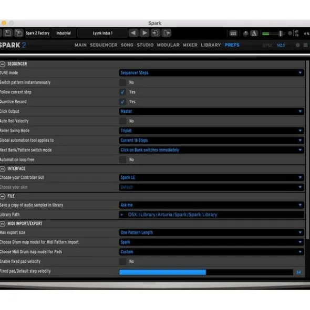Switch to the MAIN tab

[x=80, y=45]
